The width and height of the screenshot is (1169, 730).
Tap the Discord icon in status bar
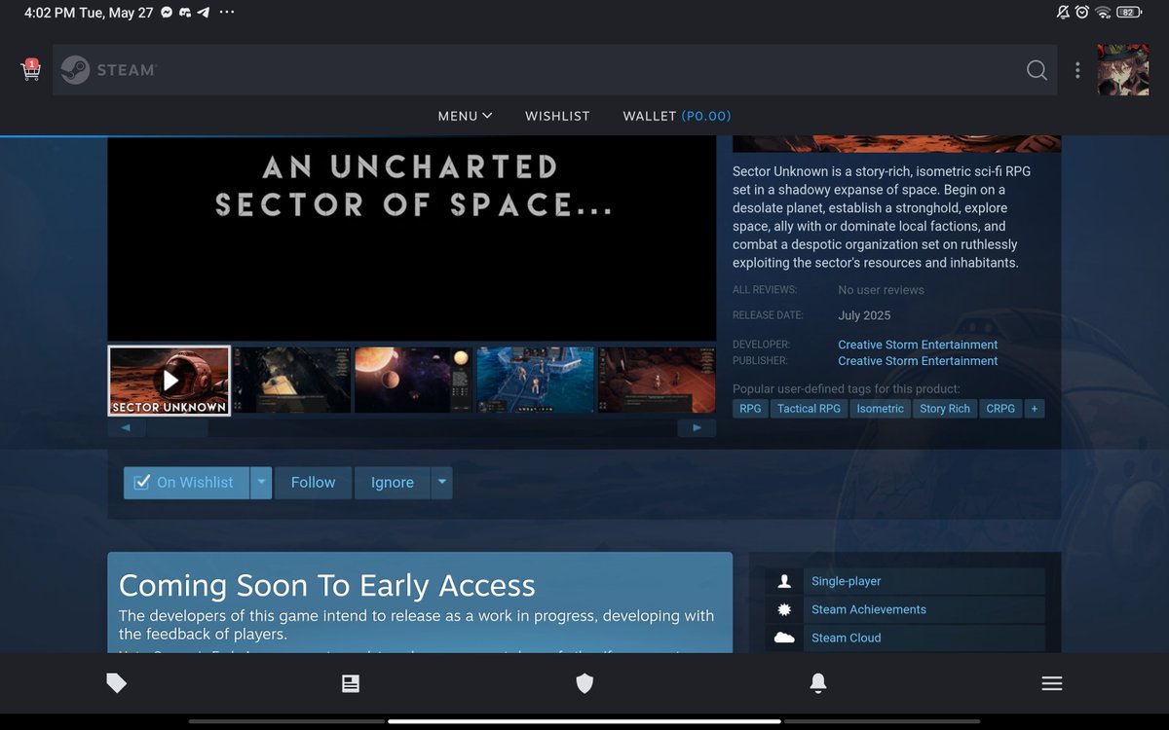click(x=185, y=13)
